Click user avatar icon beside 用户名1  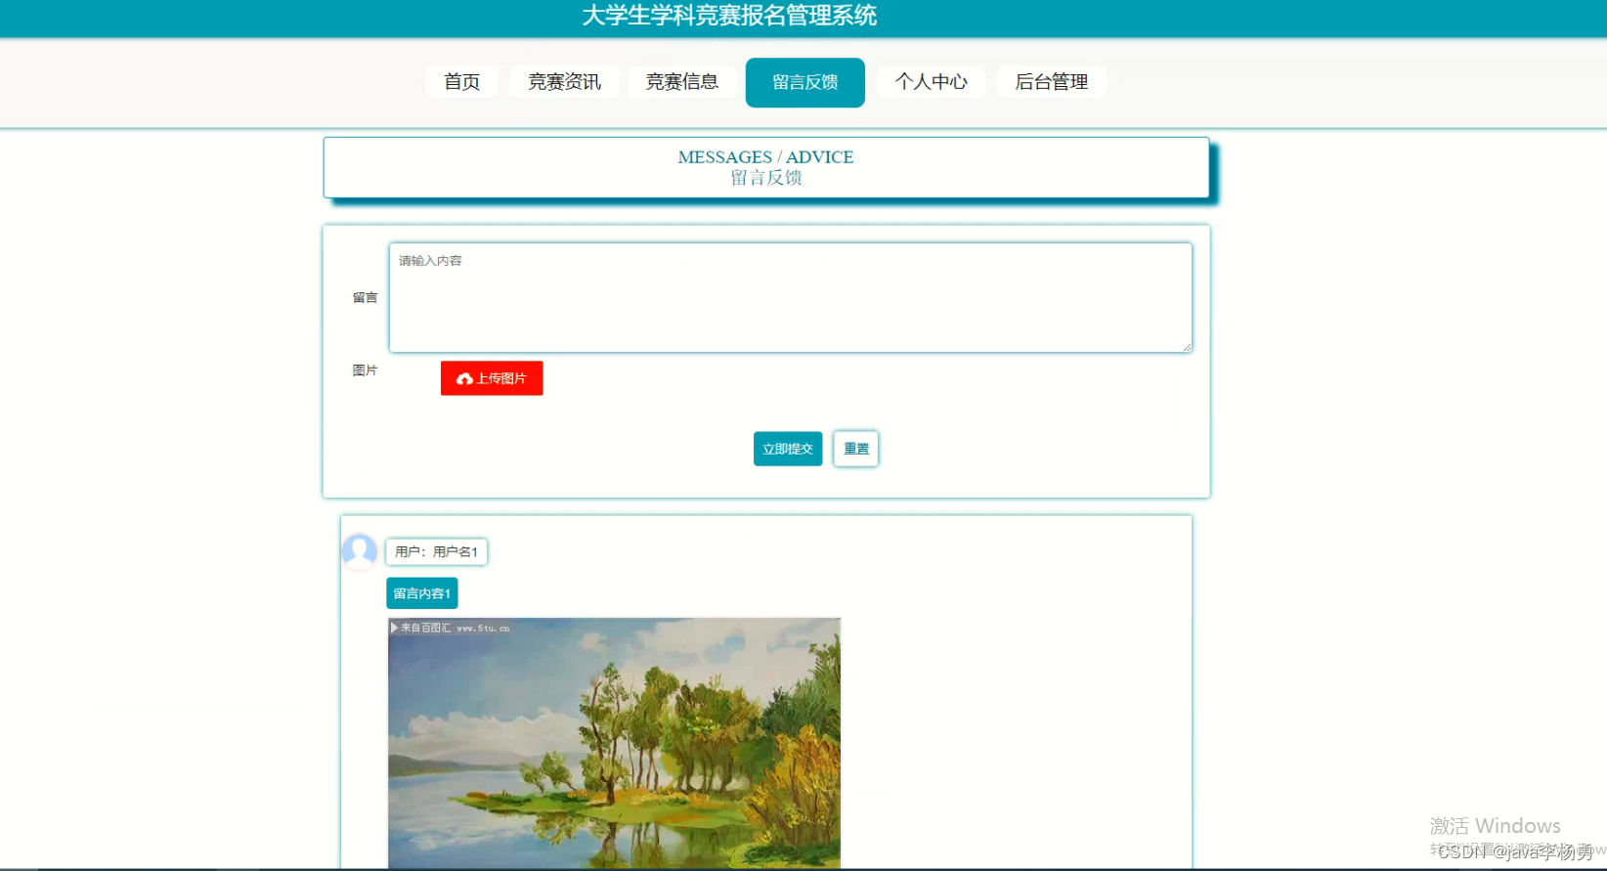[359, 551]
